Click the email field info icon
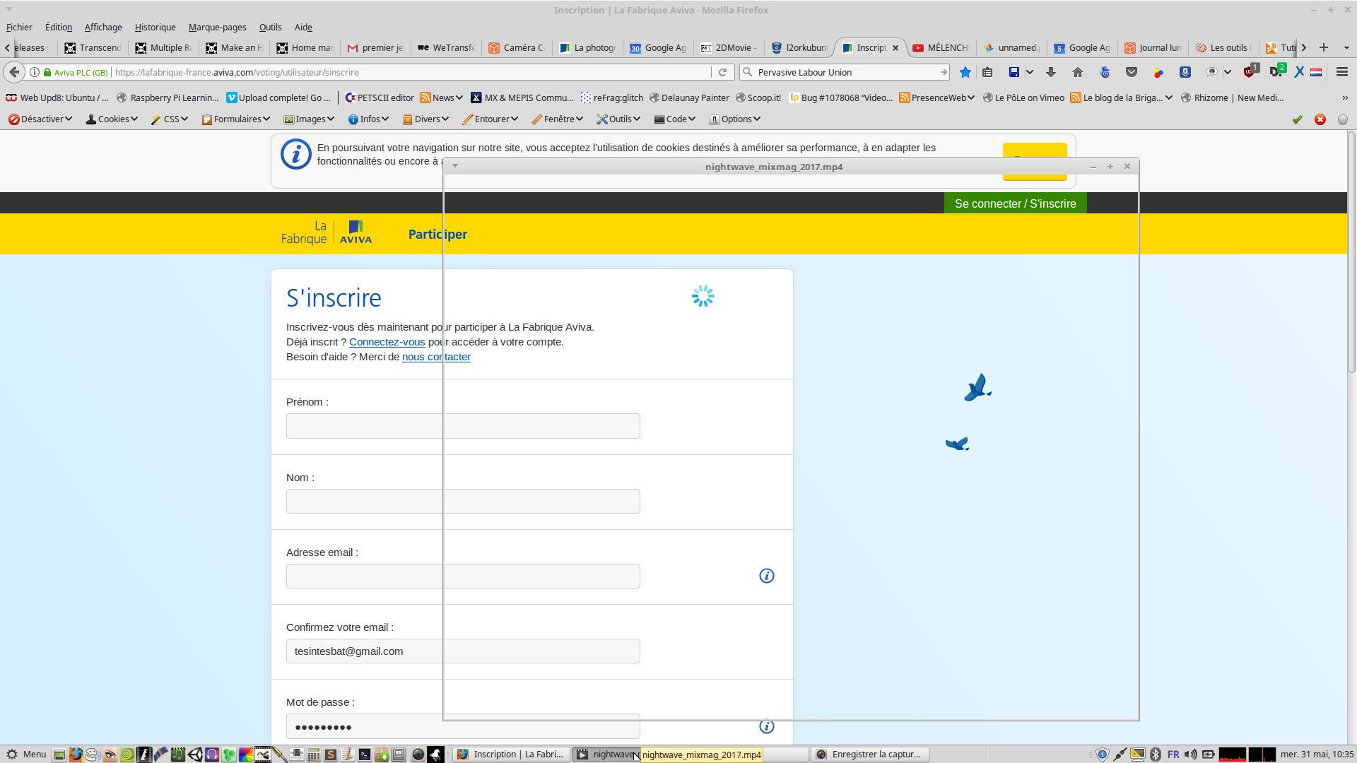The height and width of the screenshot is (763, 1357). click(x=766, y=576)
